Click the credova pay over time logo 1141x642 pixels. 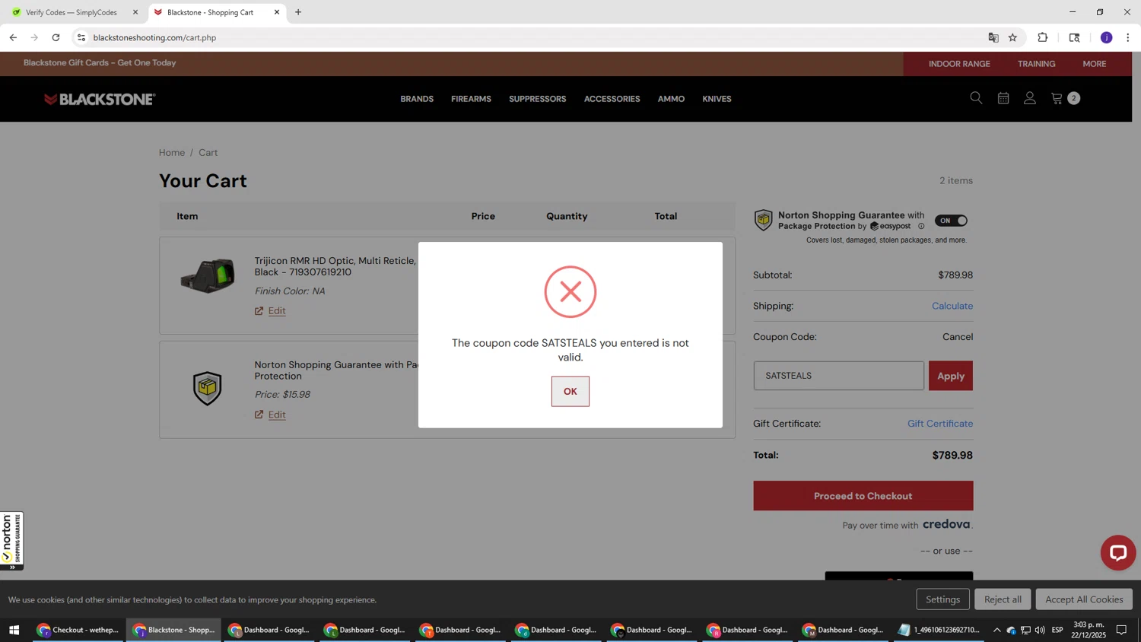point(946,525)
